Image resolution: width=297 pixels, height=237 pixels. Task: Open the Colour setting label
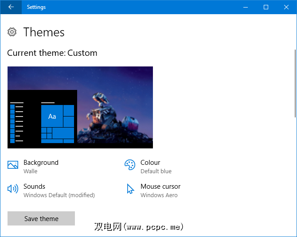pos(150,163)
